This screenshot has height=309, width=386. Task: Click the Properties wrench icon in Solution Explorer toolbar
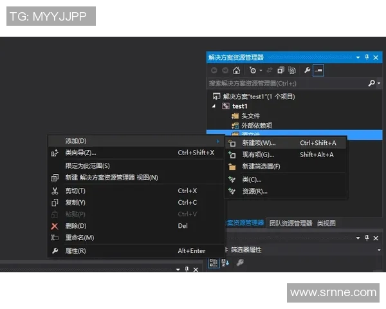pos(307,70)
